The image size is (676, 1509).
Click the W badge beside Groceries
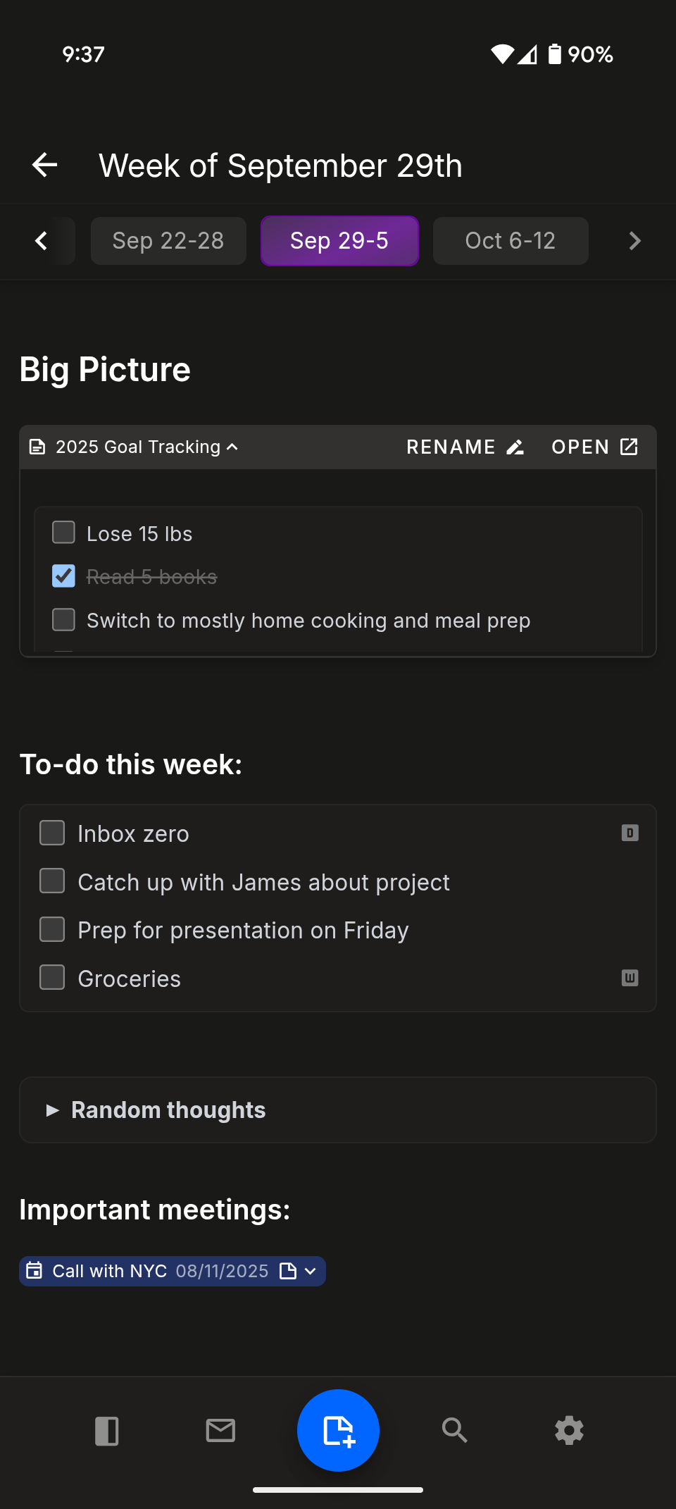click(x=630, y=978)
